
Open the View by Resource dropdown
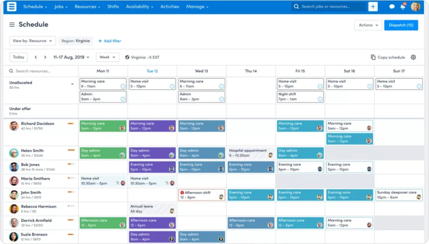(x=32, y=41)
